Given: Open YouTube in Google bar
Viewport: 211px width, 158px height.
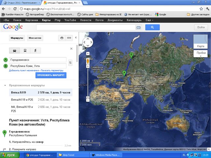Looking at the screenshot, I should click(x=70, y=20).
